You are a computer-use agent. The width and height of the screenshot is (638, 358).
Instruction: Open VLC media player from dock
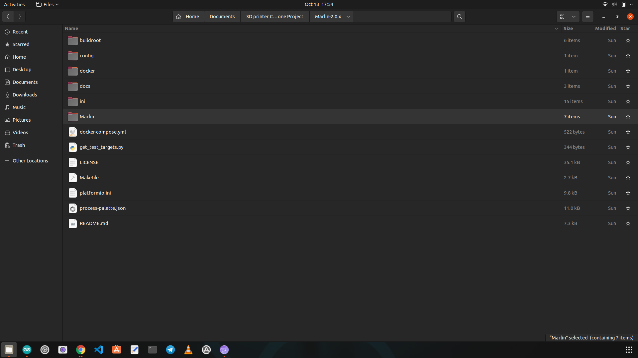tap(188, 350)
